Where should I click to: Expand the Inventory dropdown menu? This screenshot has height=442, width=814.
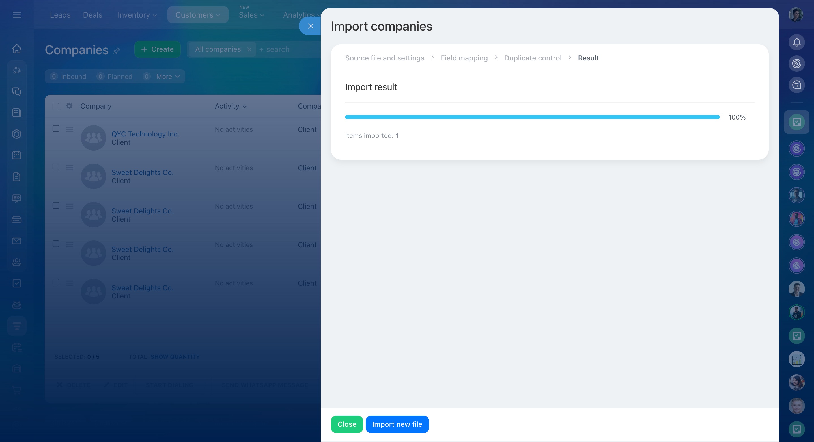click(x=137, y=15)
